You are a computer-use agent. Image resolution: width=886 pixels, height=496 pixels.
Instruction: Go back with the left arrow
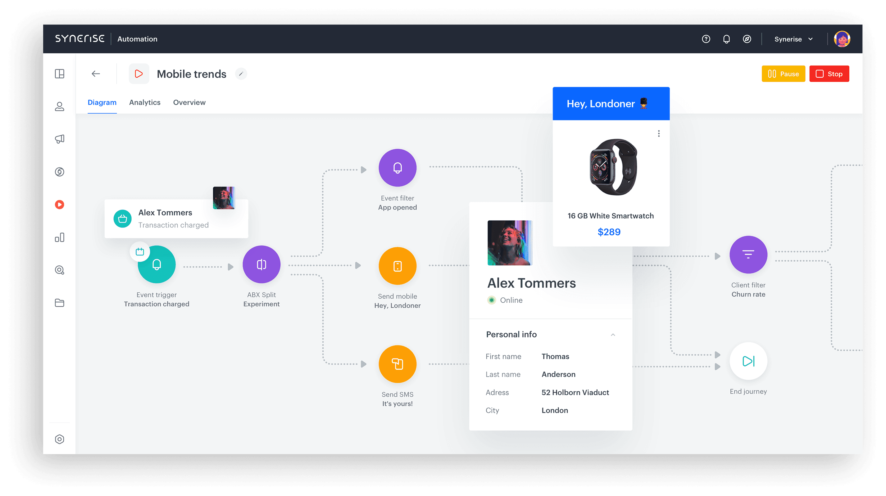click(96, 74)
